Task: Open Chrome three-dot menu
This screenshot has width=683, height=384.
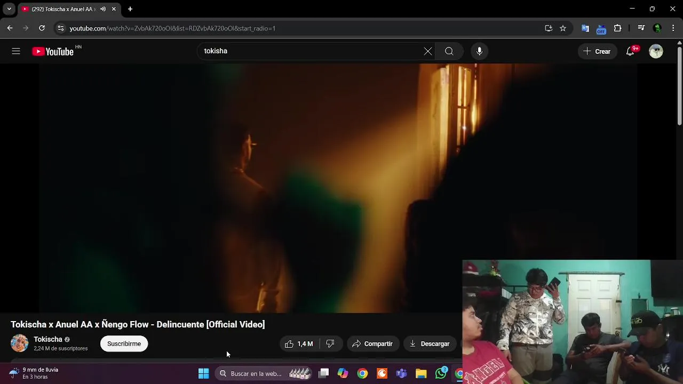Action: tap(673, 28)
